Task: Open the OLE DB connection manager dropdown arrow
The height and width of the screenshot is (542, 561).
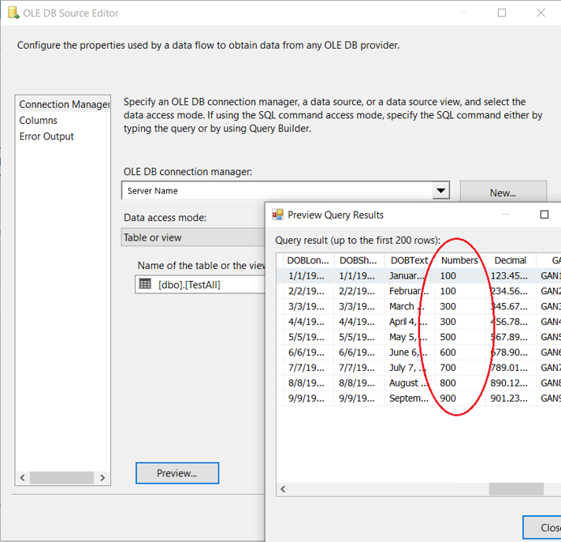Action: (x=441, y=191)
